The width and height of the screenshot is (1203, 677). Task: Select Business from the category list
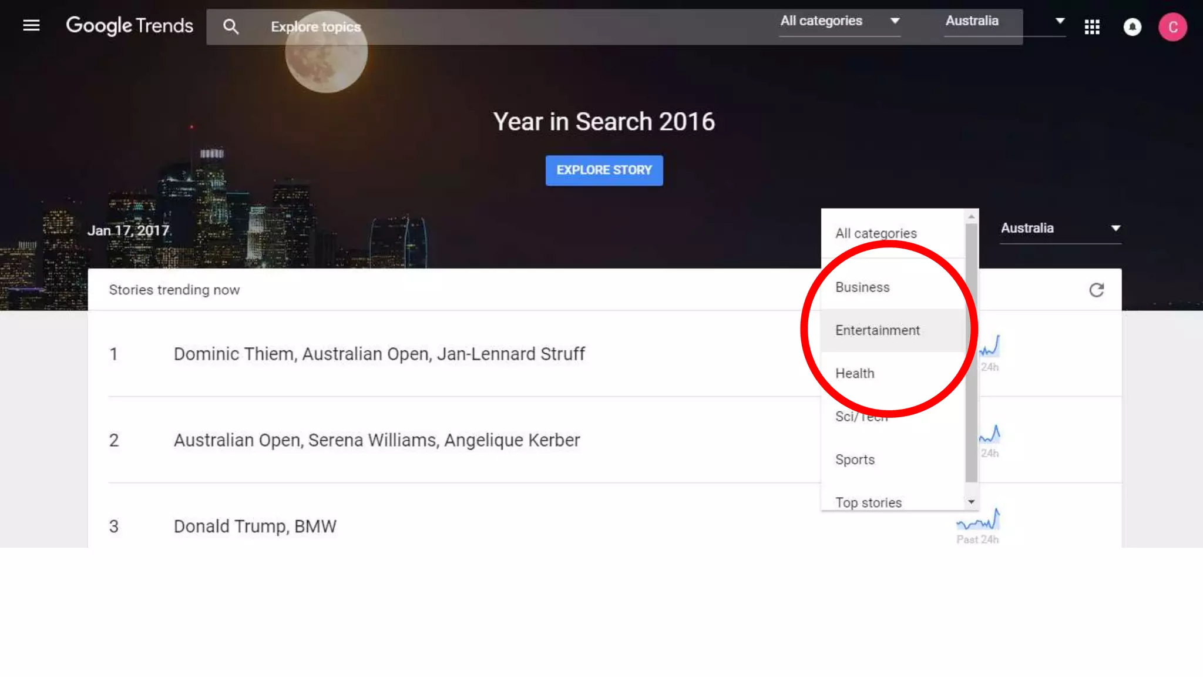coord(862,287)
